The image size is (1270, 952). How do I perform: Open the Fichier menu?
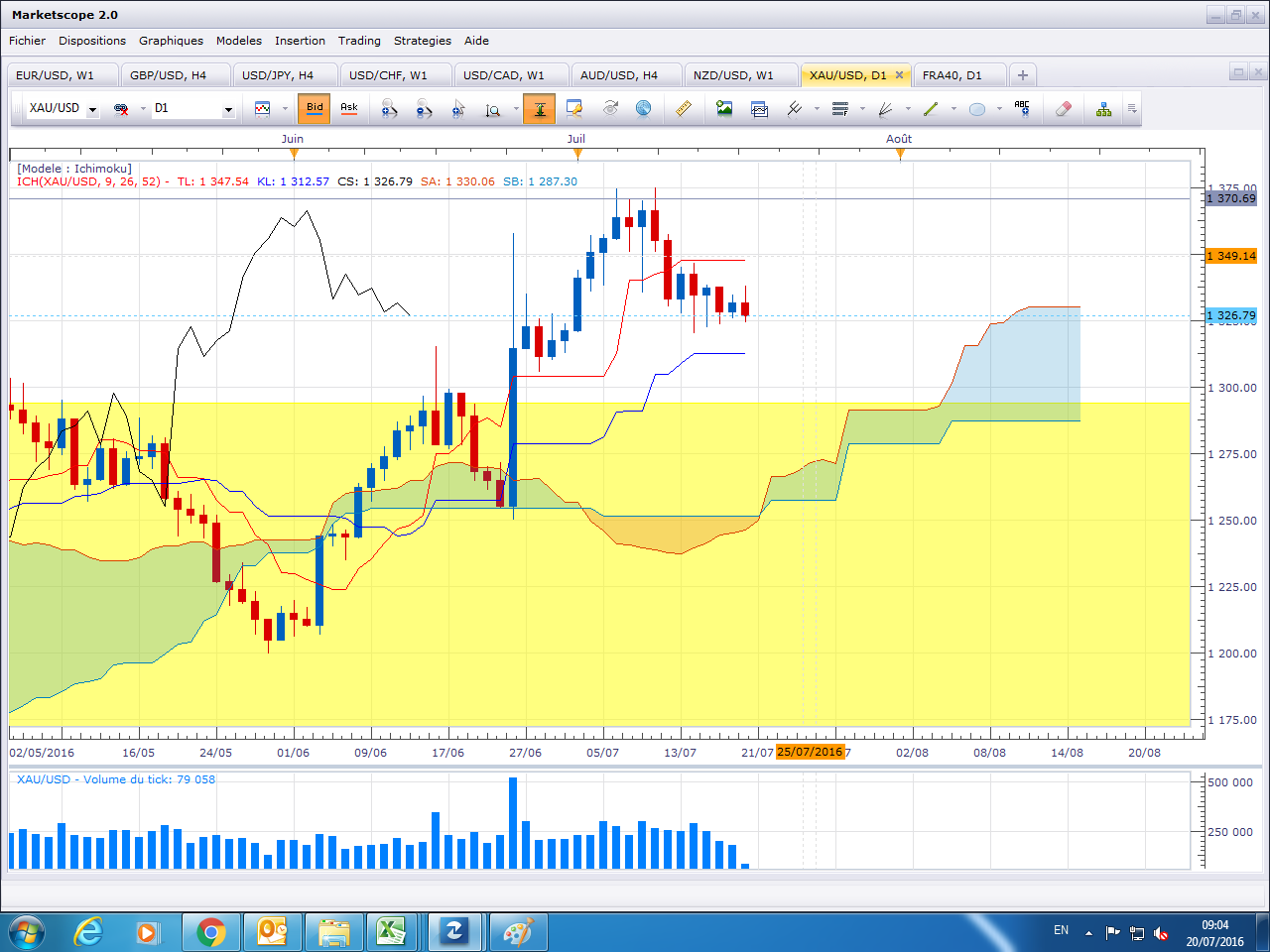pos(27,41)
